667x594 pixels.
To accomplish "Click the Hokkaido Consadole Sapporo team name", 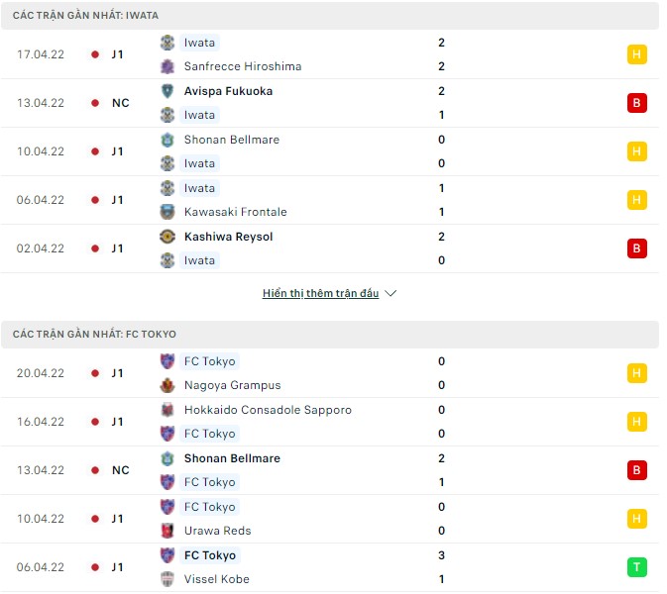I will coord(268,410).
